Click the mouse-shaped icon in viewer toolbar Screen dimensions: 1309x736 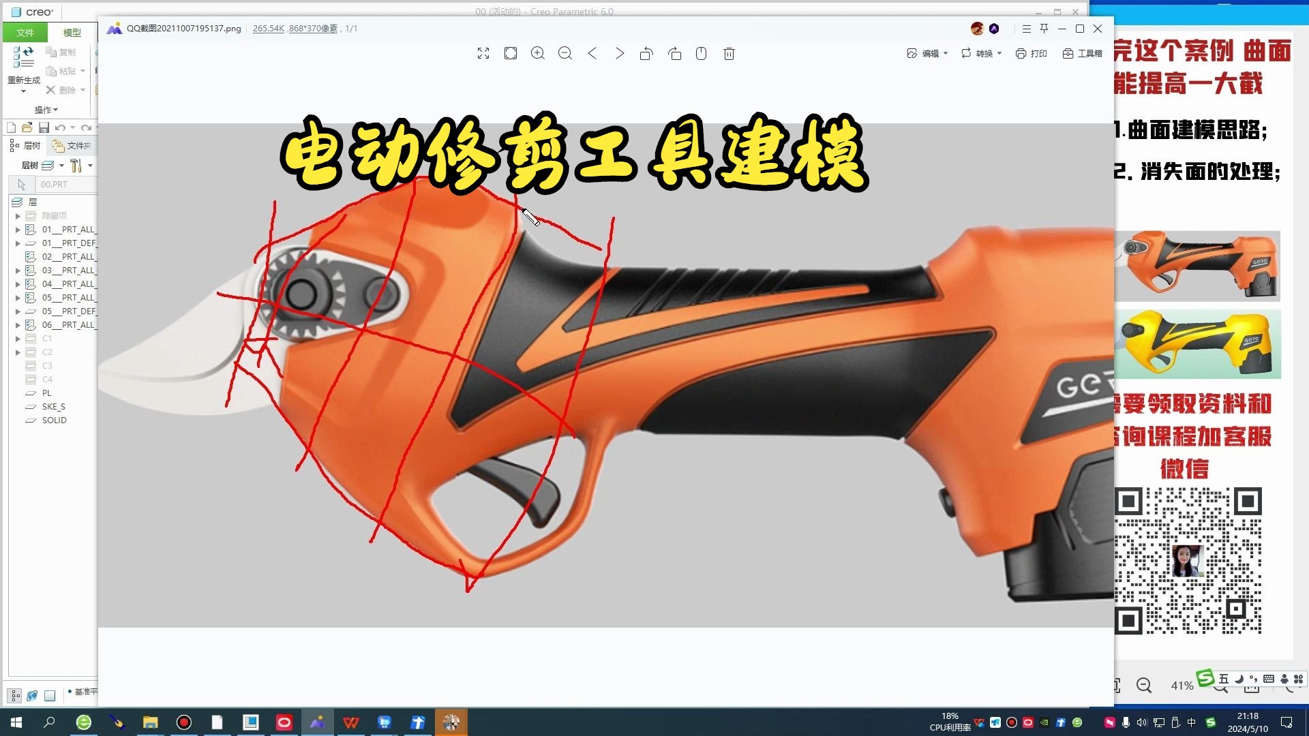701,53
